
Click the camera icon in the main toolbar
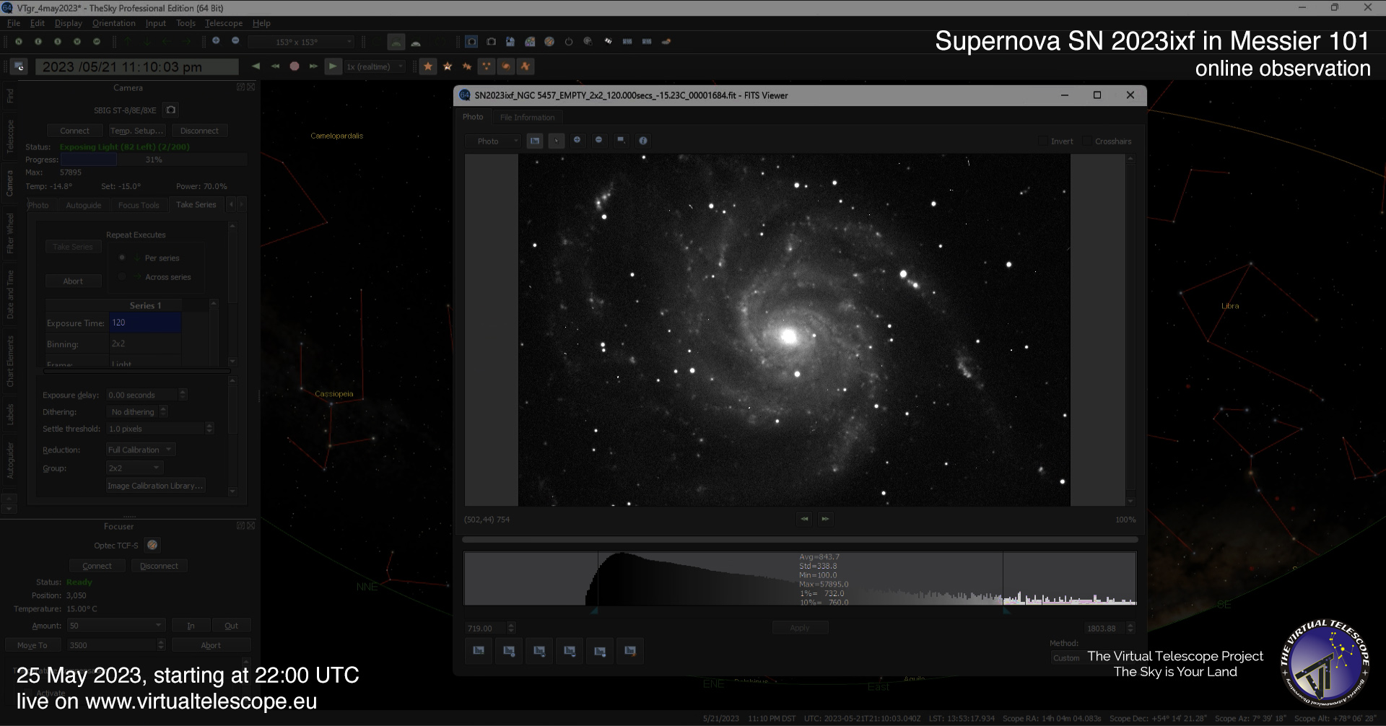tap(471, 41)
